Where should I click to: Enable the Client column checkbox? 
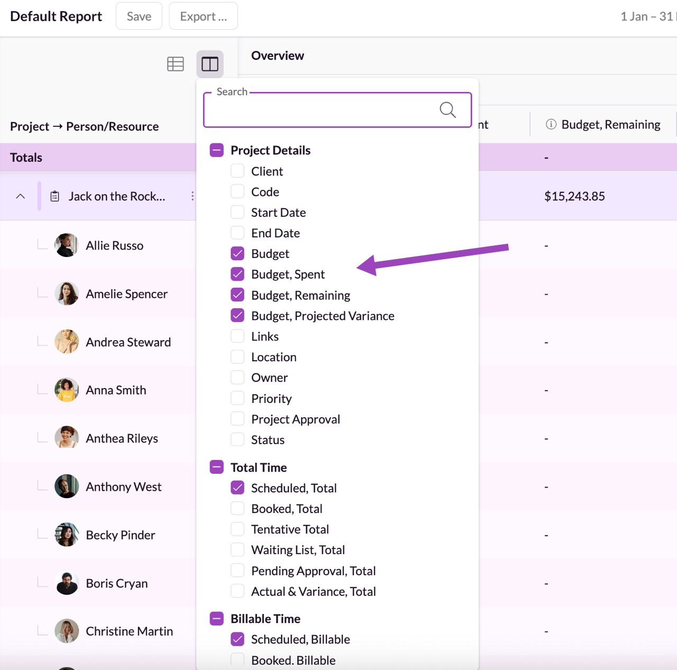pyautogui.click(x=238, y=171)
